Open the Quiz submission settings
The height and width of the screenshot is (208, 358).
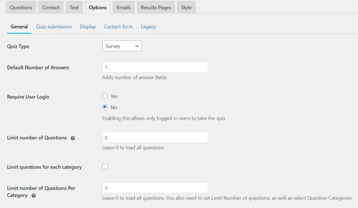(x=53, y=27)
